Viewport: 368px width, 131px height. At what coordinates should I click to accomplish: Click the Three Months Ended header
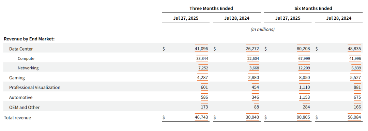tap(211, 8)
